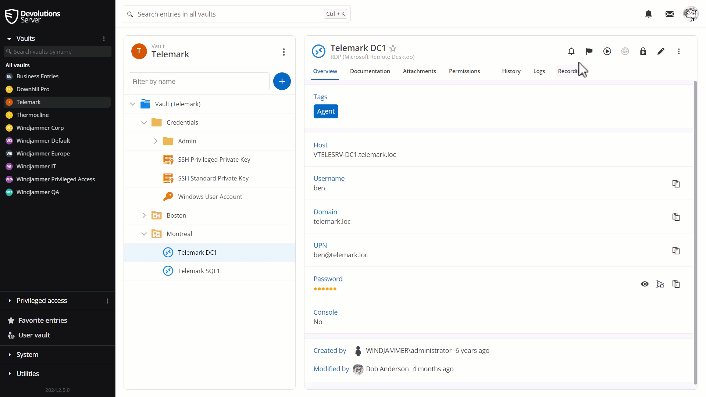Image resolution: width=706 pixels, height=397 pixels.
Task: Click the copy icon next to Domain
Action: 677,217
